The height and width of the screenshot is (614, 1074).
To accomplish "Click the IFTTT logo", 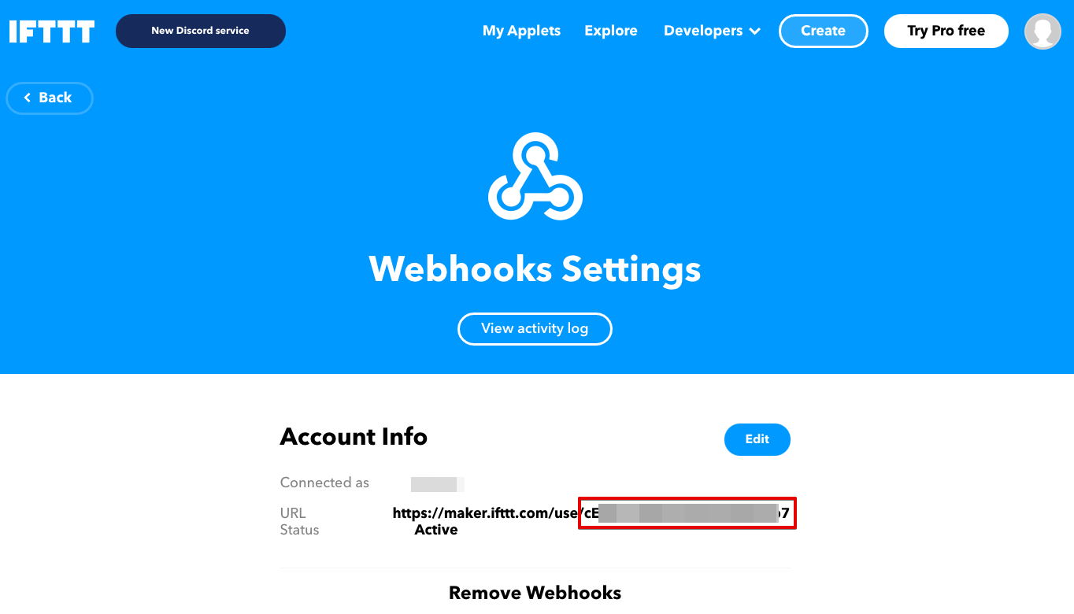I will click(52, 31).
